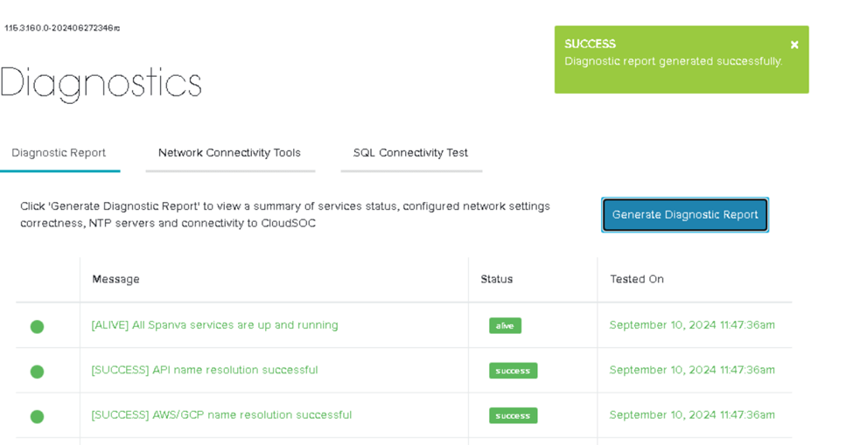
Task: Click the Tested On column header
Action: (636, 279)
